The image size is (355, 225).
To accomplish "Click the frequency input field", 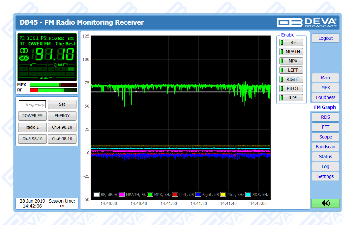I will (x=32, y=105).
